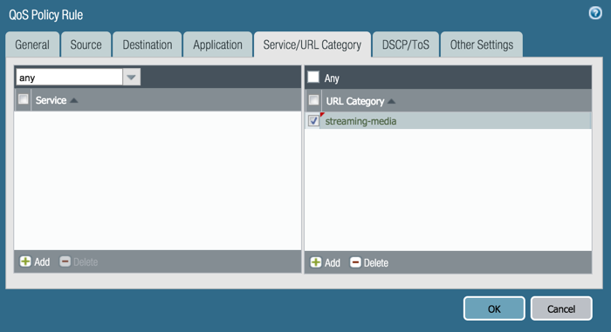Open the help question mark icon
The width and height of the screenshot is (611, 332).
tap(595, 13)
